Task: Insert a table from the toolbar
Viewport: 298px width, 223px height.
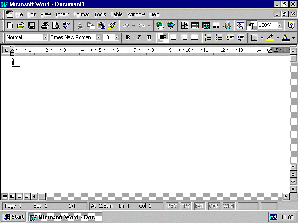Action: pyautogui.click(x=195, y=26)
